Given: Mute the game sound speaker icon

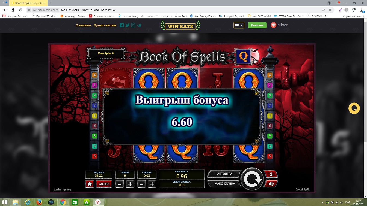Looking at the screenshot, I should click(x=271, y=184).
